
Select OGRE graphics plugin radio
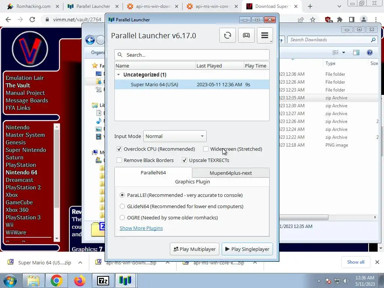(122, 217)
